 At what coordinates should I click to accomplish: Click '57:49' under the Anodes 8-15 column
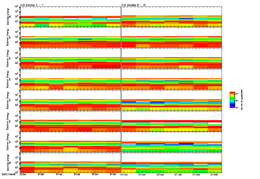point(178,174)
